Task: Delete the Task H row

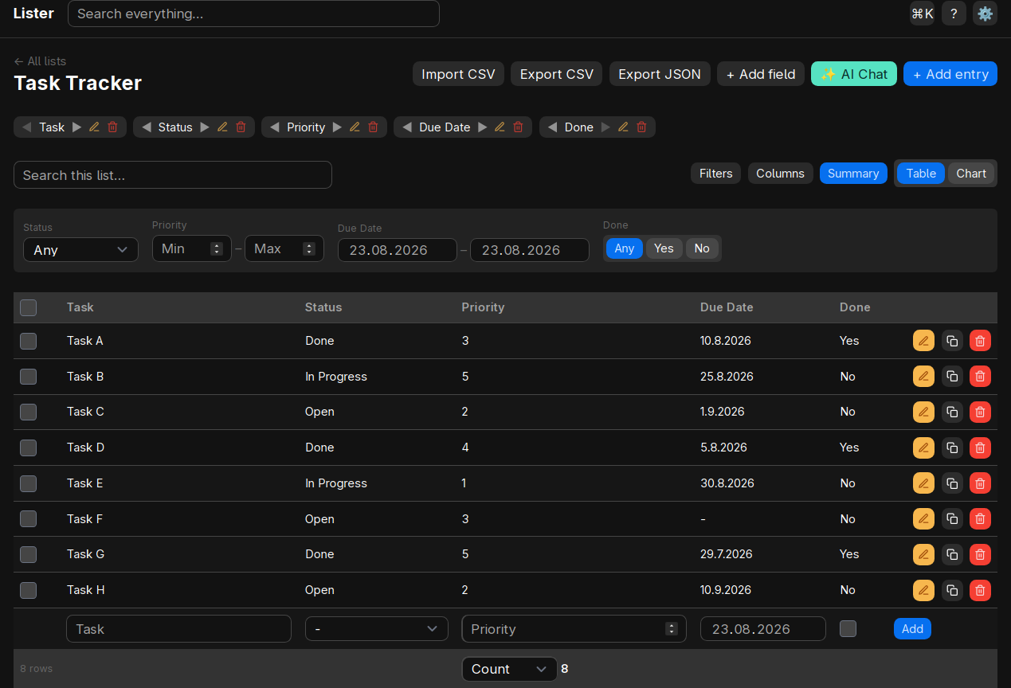Action: point(980,590)
